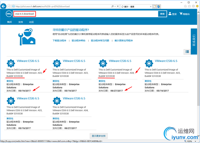The width and height of the screenshot is (200, 143).
Task: Click the scrollbar down arrow
Action: (198, 136)
